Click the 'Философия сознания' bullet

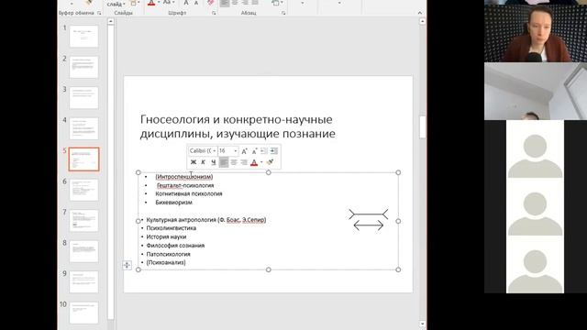[x=175, y=246]
